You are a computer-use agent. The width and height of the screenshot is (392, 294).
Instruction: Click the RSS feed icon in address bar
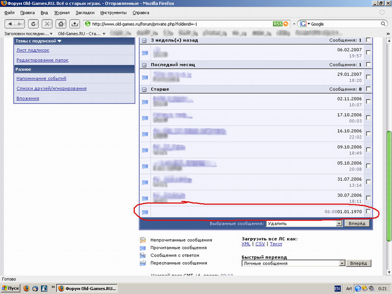[278, 24]
